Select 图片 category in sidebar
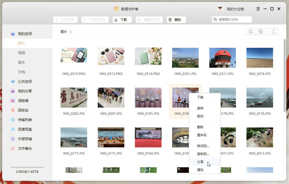Viewport: 289px width, 184px height. (28, 43)
